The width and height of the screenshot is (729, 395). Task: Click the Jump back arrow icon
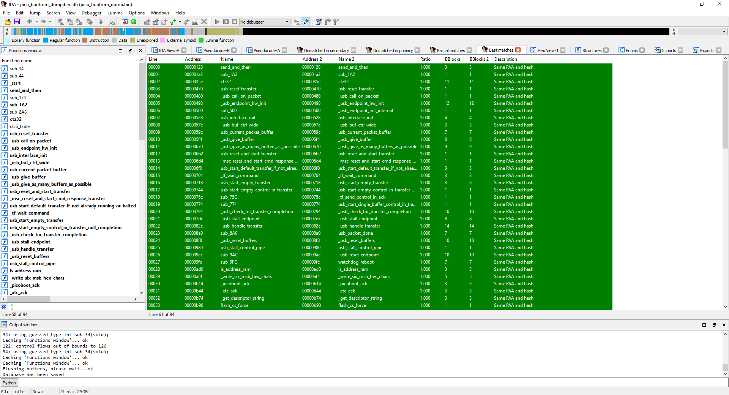click(x=30, y=22)
